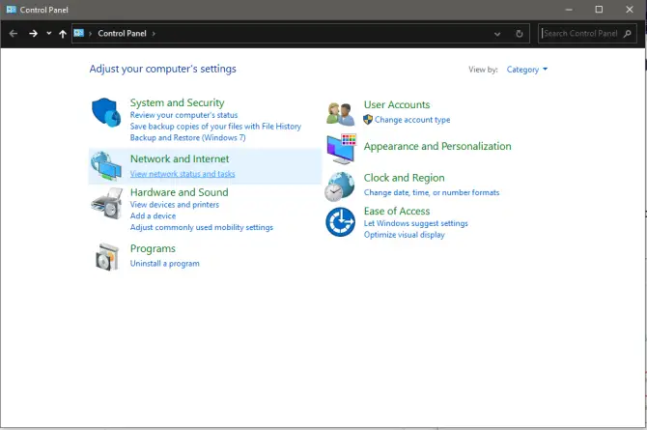Image resolution: width=647 pixels, height=430 pixels.
Task: Open the View by Category dropdown
Action: 527,70
